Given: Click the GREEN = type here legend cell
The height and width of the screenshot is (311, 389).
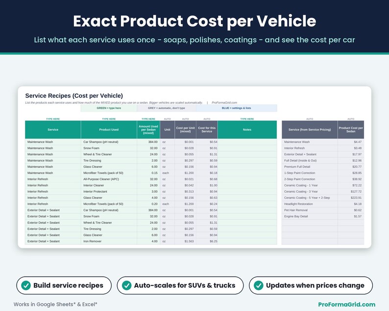Looking at the screenshot, I should click(x=109, y=108).
